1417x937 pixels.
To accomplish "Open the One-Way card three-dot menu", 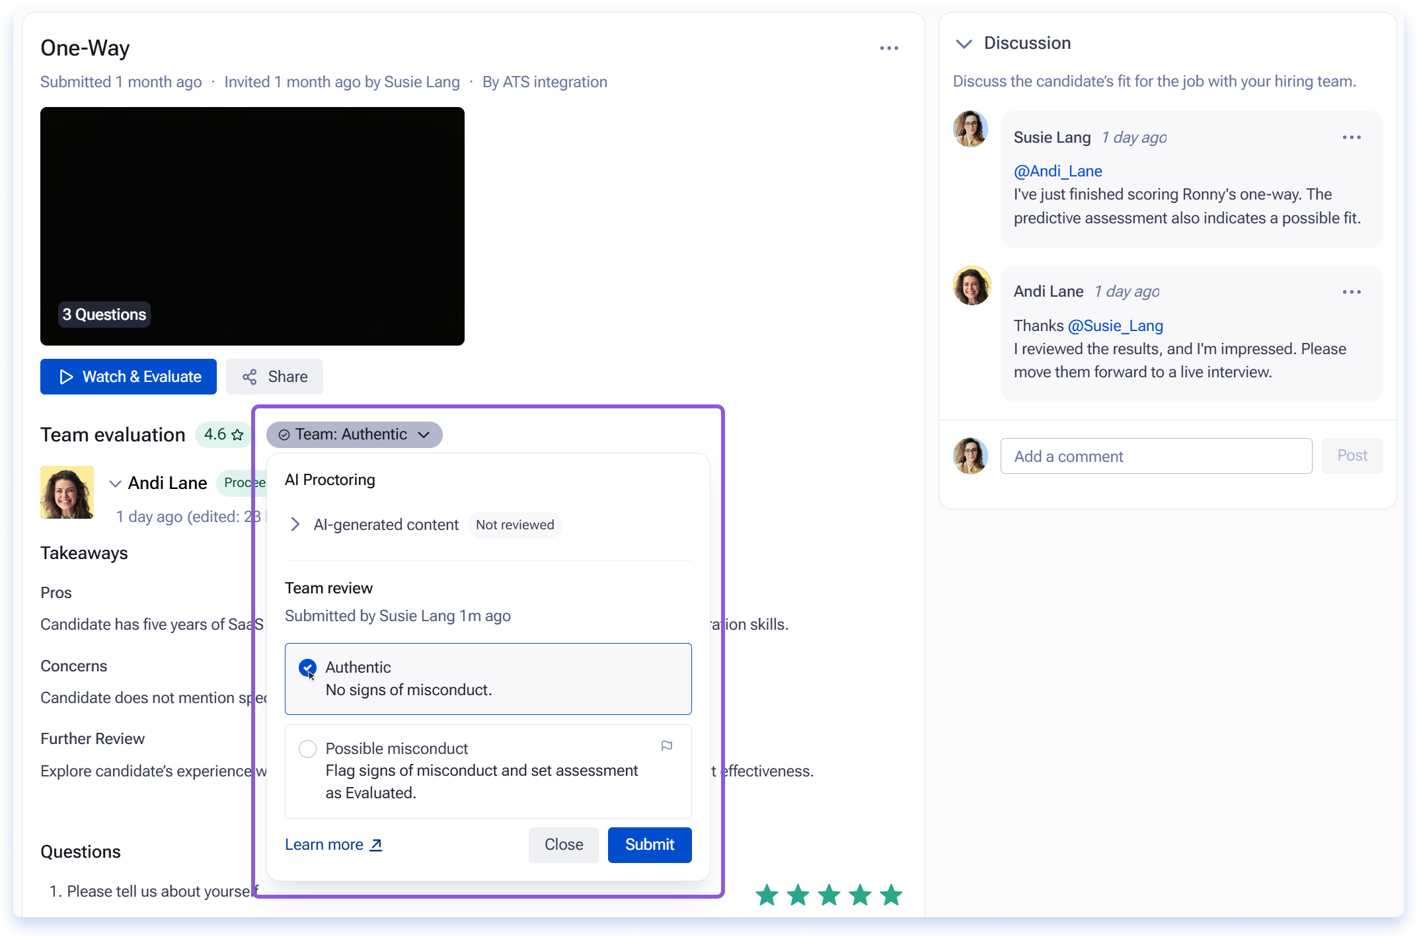I will 889,48.
